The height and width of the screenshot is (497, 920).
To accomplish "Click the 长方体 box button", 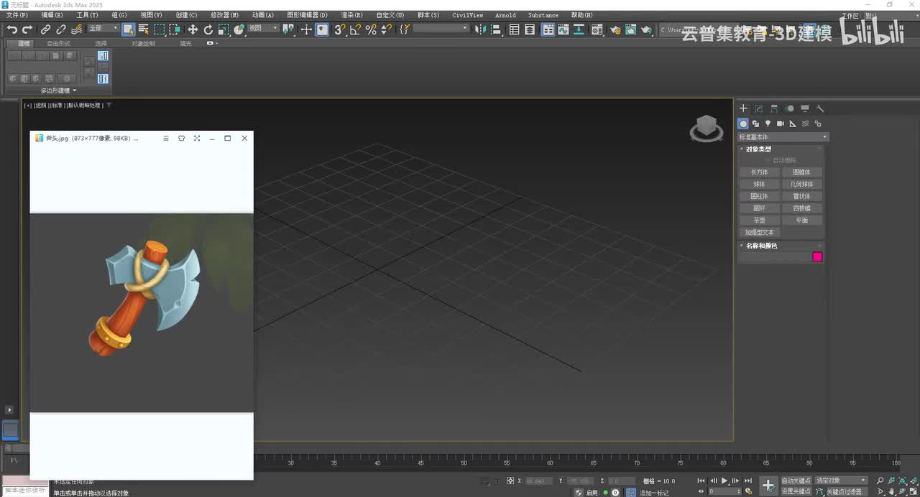I will tap(759, 172).
